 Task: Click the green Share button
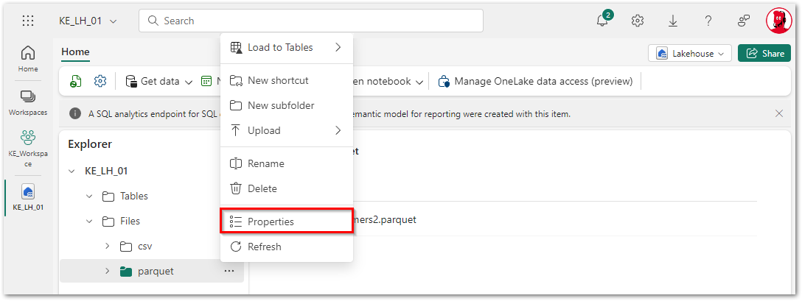(764, 53)
